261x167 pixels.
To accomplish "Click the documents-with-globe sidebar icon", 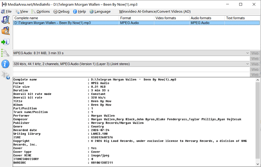I will [x=6, y=75].
